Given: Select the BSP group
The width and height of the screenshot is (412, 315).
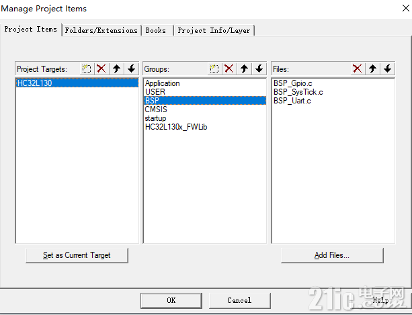Looking at the screenshot, I should tap(205, 101).
